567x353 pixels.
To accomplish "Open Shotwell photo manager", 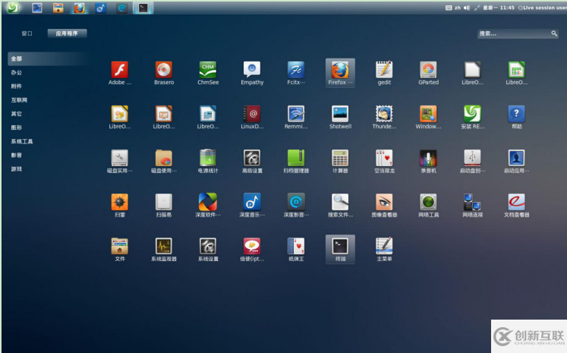I will 340,114.
